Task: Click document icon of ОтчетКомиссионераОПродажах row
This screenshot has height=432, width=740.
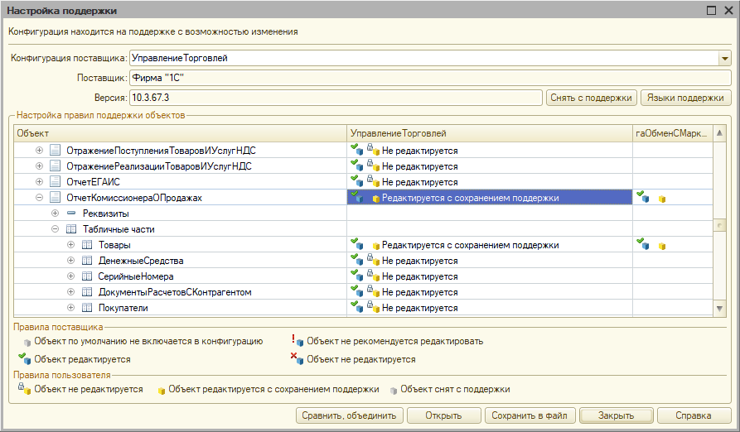Action: pos(55,198)
